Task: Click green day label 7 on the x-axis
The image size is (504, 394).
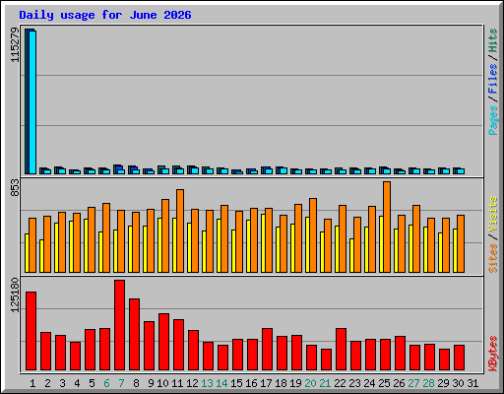Action: (121, 383)
